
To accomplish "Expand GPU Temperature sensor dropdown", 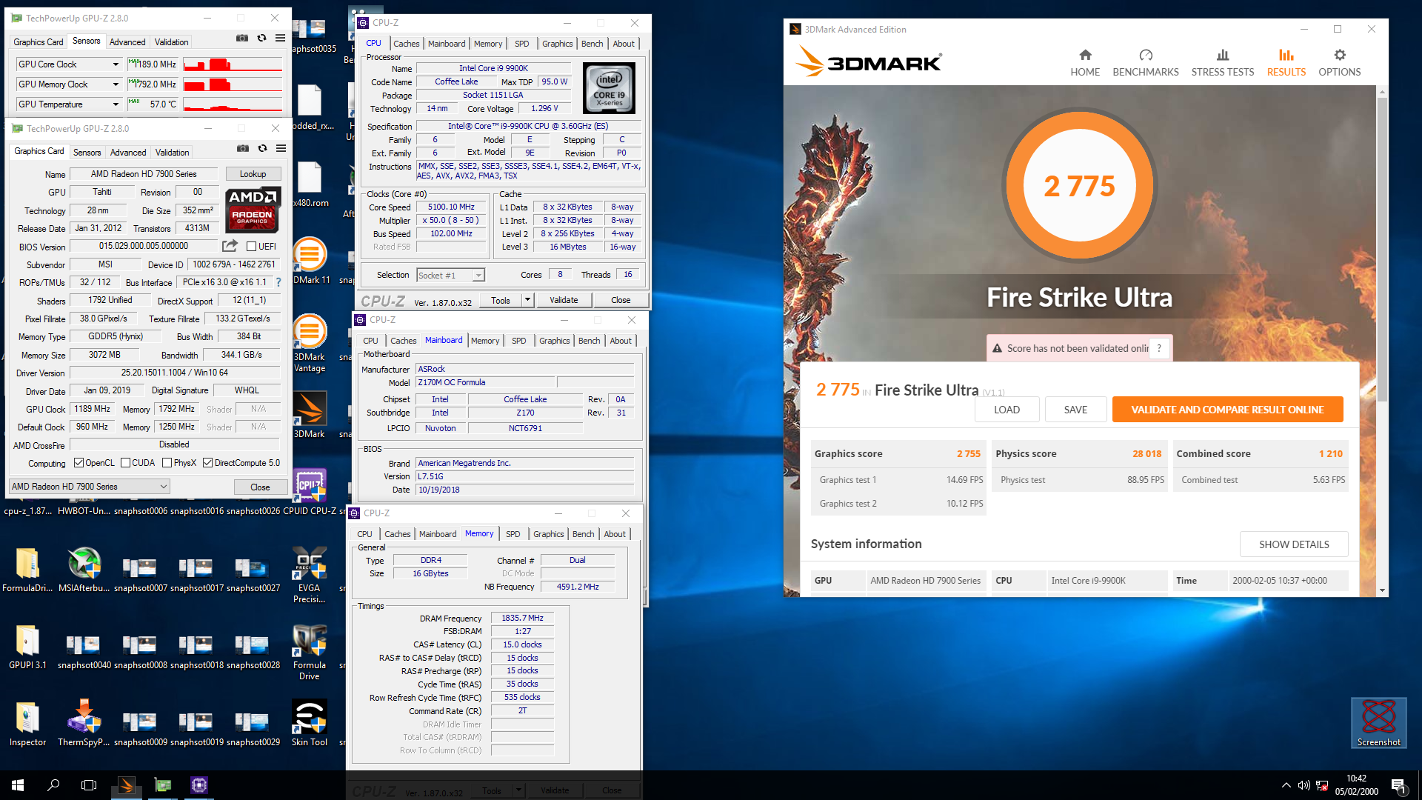I will tap(116, 104).
